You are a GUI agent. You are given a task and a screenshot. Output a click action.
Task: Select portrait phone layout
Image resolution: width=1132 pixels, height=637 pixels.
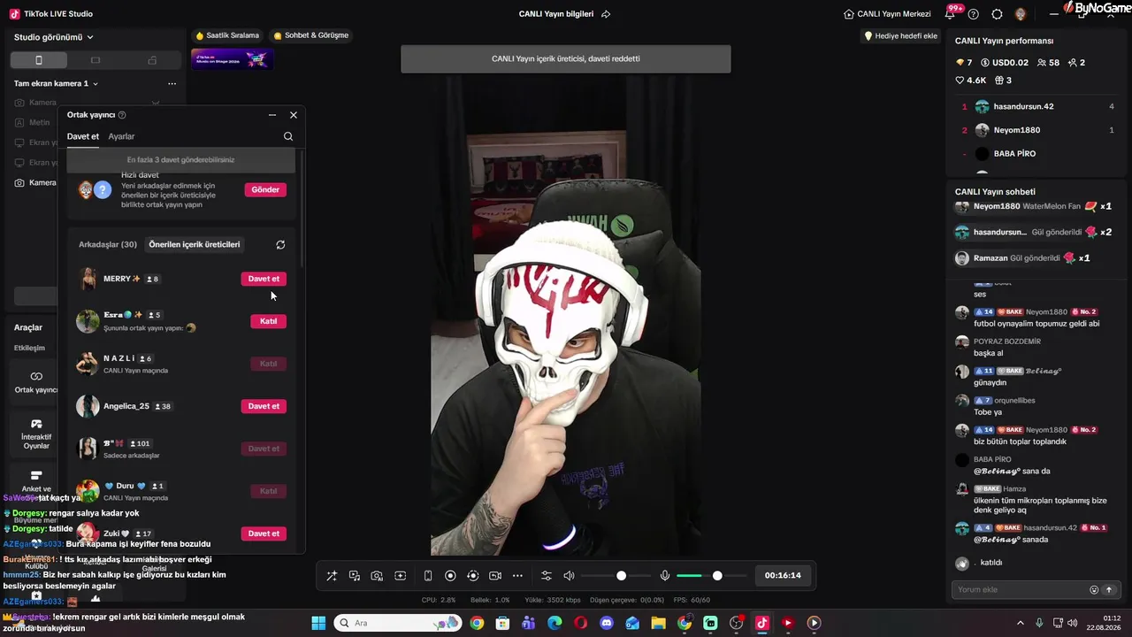[38, 60]
